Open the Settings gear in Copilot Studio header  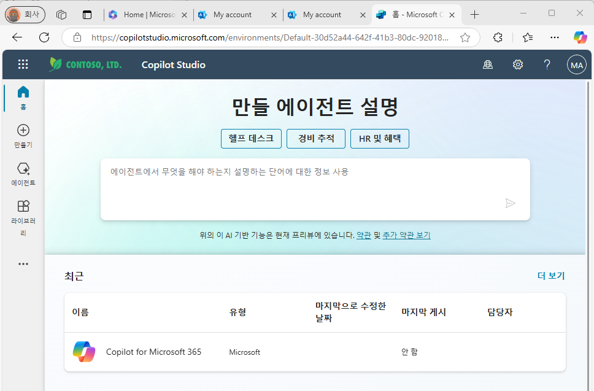click(x=518, y=65)
